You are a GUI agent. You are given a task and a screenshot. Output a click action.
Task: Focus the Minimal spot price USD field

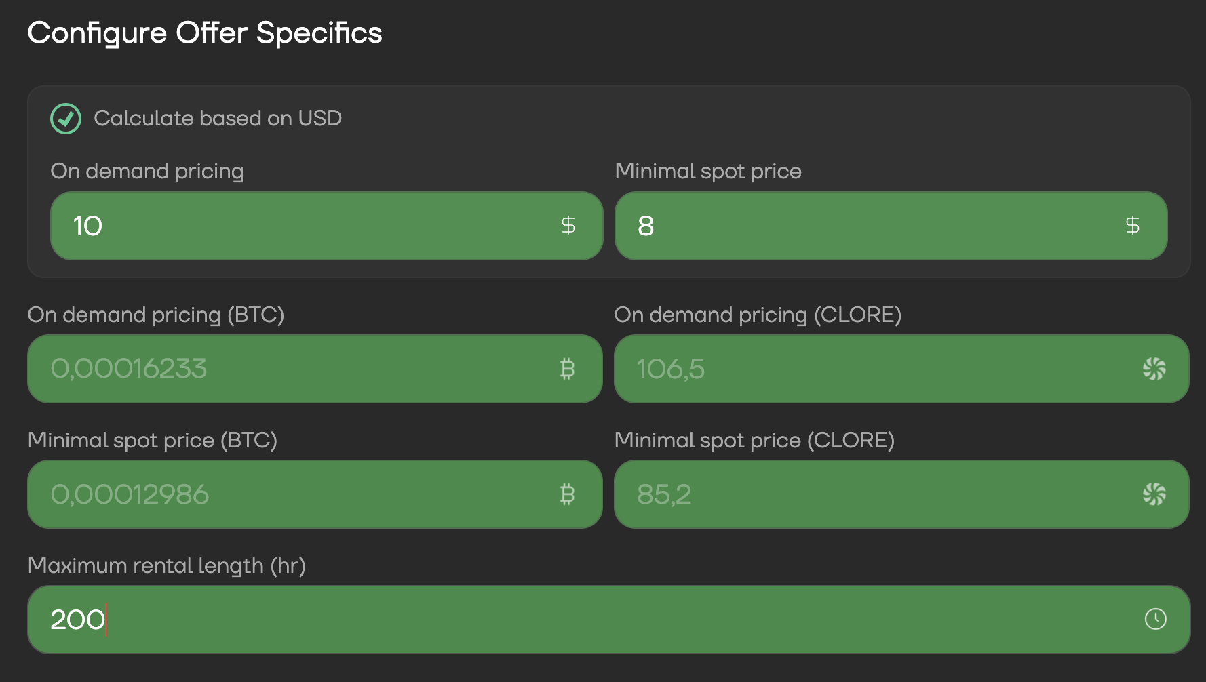tap(868, 226)
